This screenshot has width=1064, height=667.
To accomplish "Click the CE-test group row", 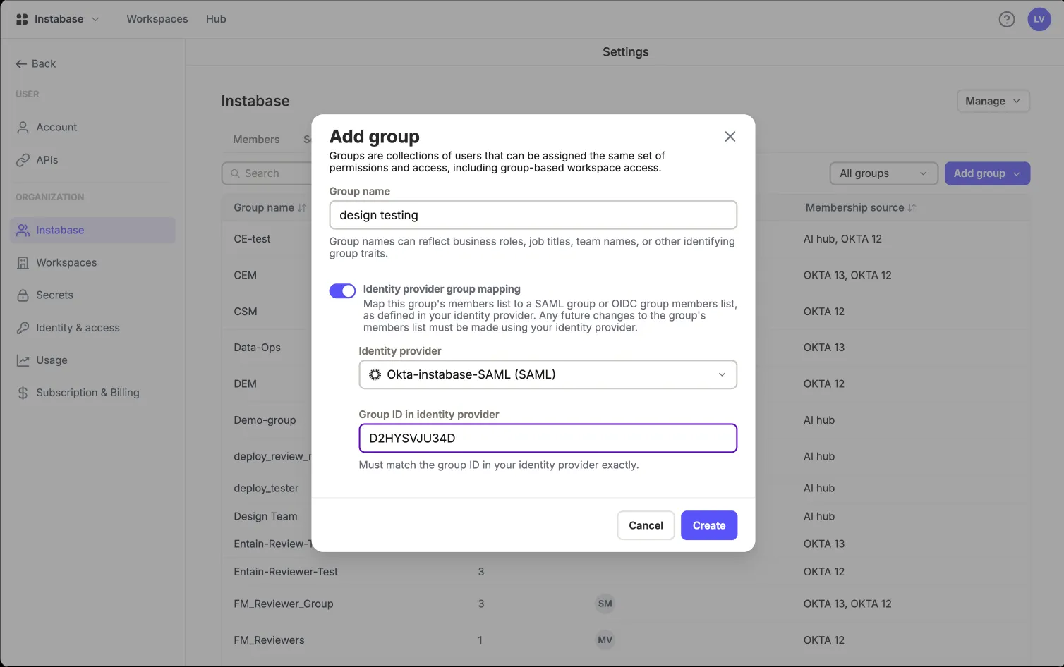I will 626,239.
